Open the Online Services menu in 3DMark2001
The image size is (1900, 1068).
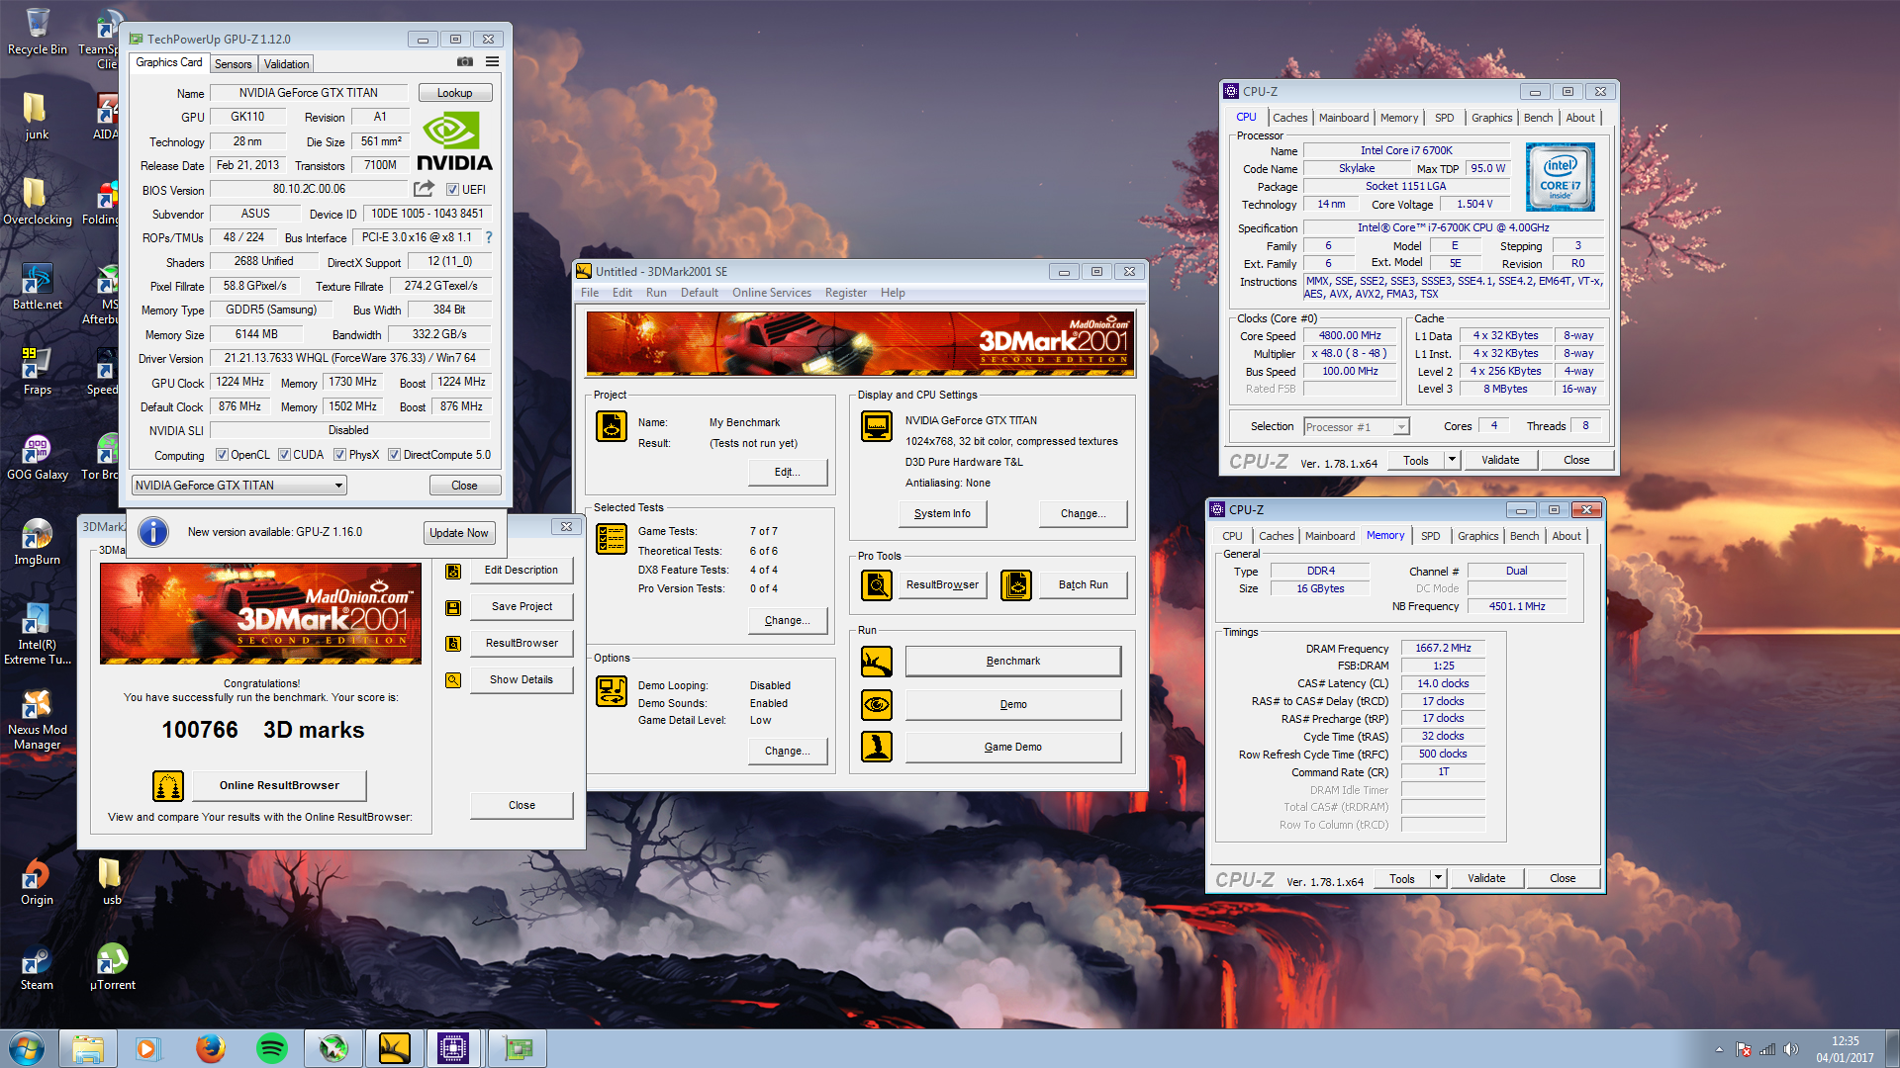point(772,293)
